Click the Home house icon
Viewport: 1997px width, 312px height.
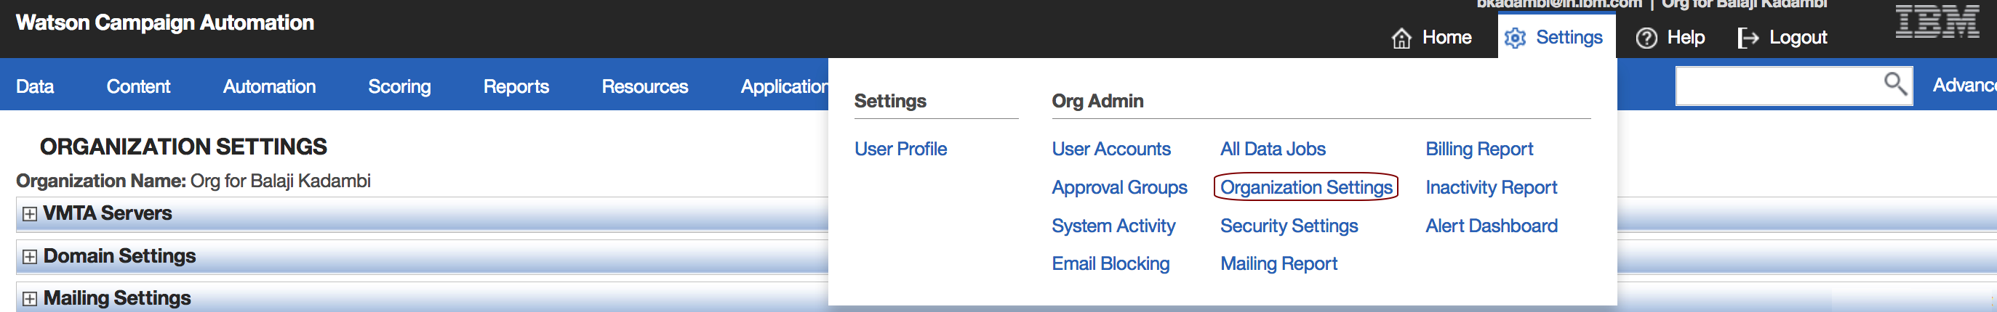1401,38
